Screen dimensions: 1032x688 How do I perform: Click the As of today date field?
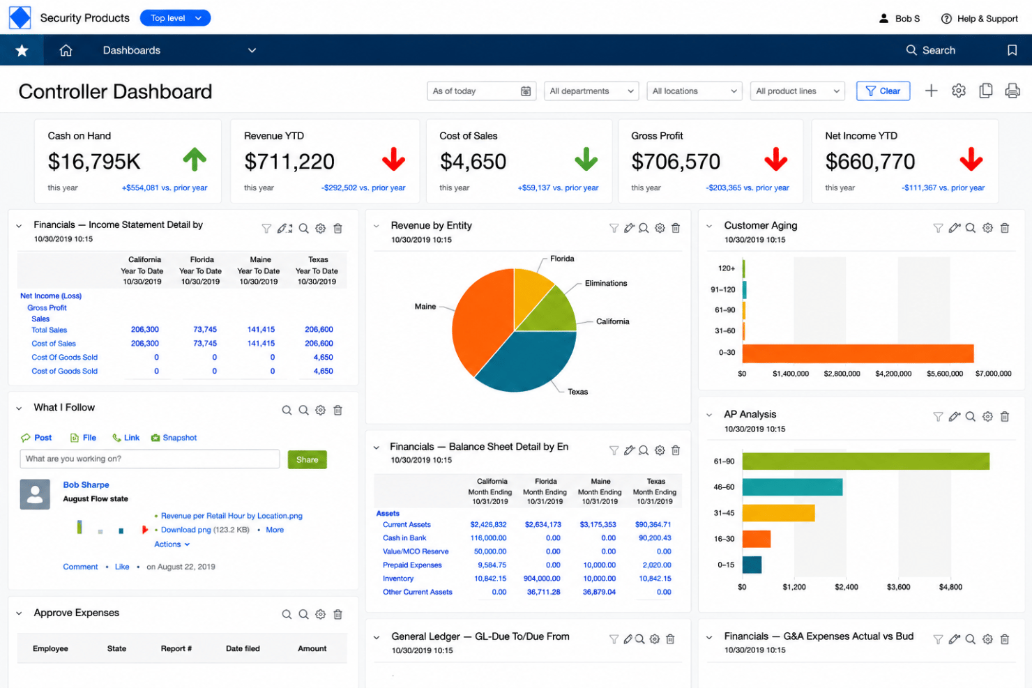tap(481, 91)
